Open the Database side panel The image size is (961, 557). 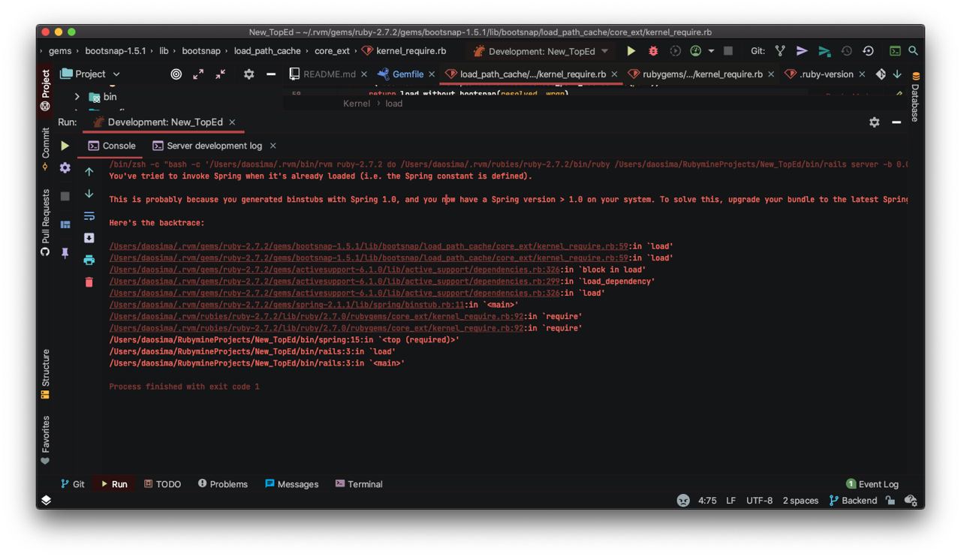tap(915, 96)
